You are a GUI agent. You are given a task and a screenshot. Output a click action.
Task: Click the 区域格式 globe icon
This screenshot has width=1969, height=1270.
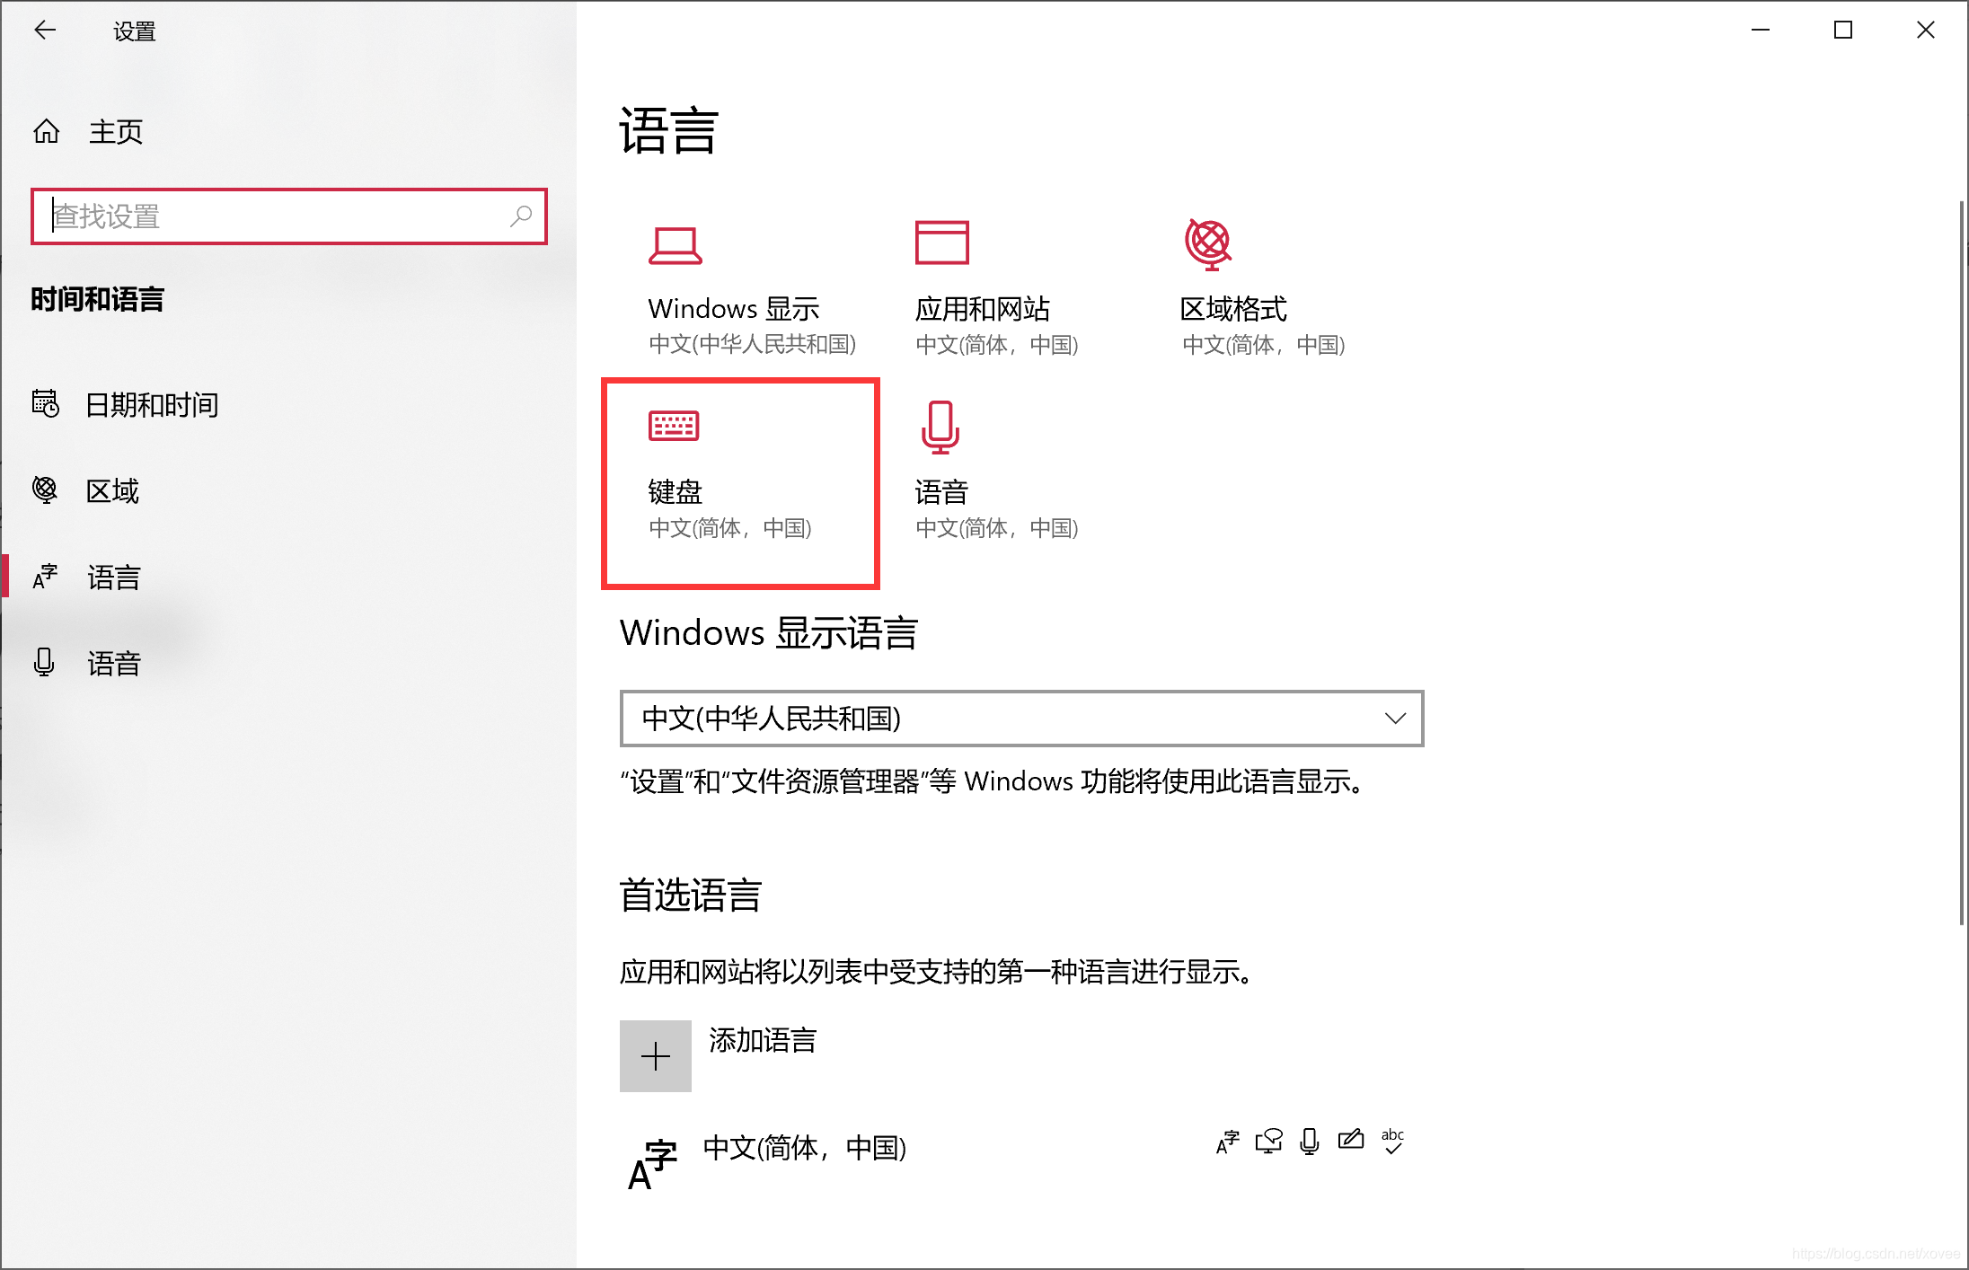(x=1208, y=243)
